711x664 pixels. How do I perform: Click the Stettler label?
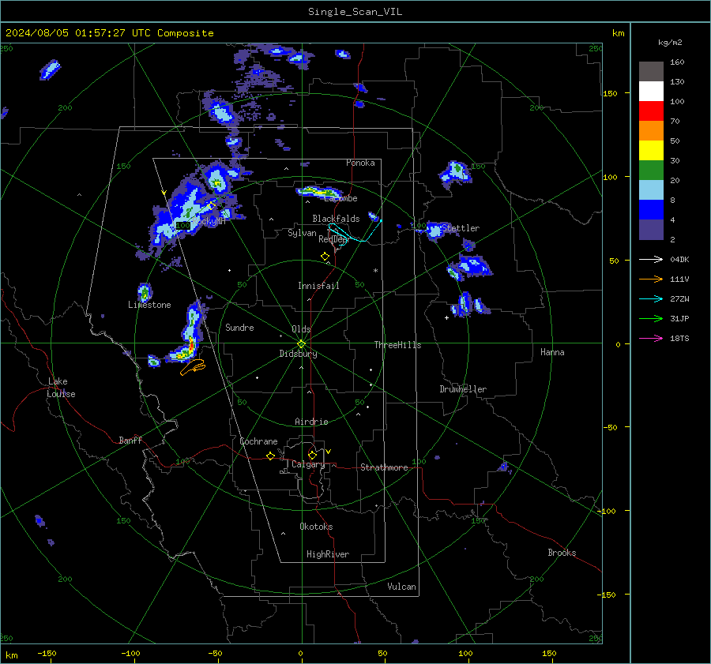pyautogui.click(x=461, y=228)
